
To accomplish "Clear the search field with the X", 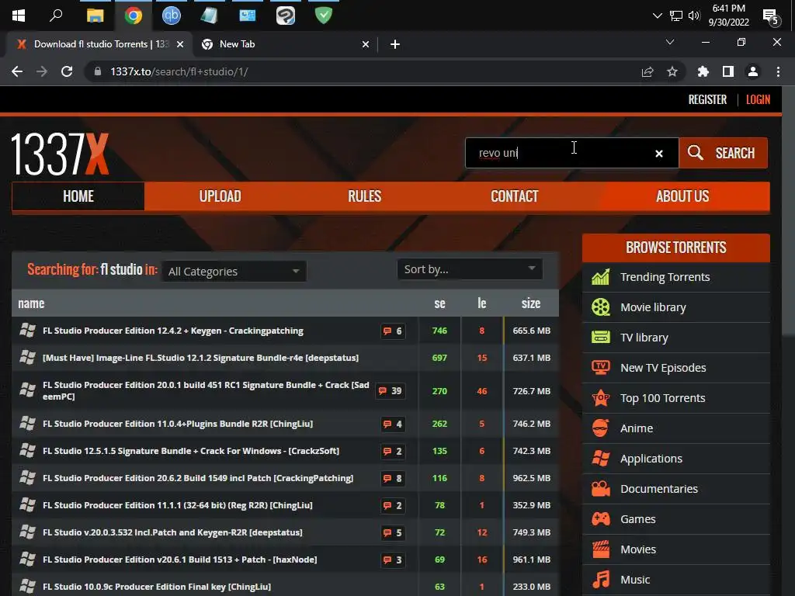I will point(658,154).
